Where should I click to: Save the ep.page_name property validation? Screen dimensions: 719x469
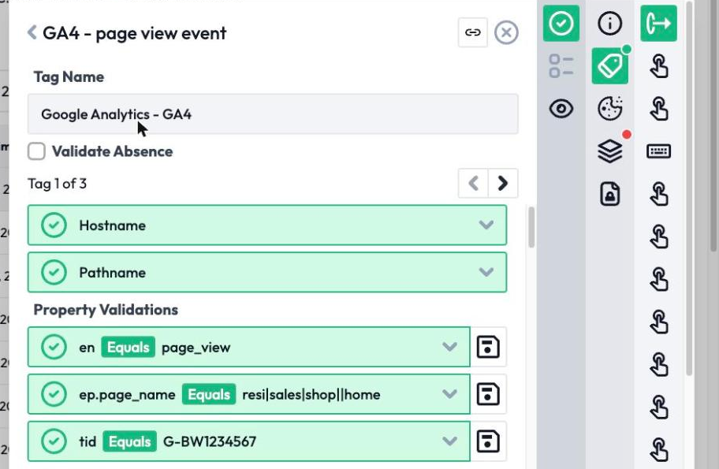click(x=488, y=394)
